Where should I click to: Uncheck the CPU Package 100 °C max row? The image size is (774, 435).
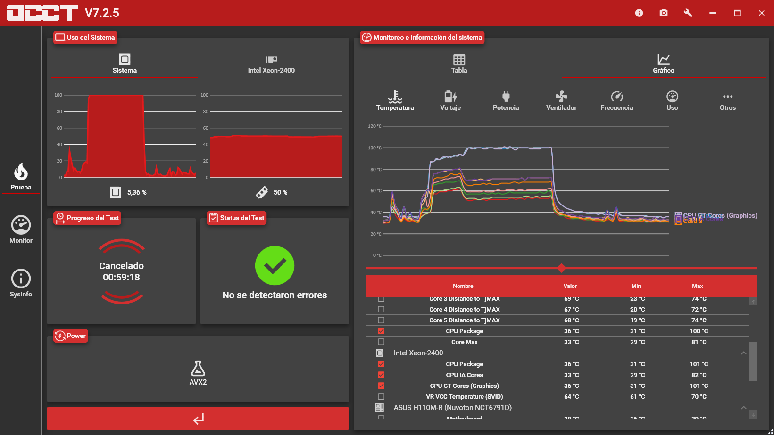(x=381, y=331)
